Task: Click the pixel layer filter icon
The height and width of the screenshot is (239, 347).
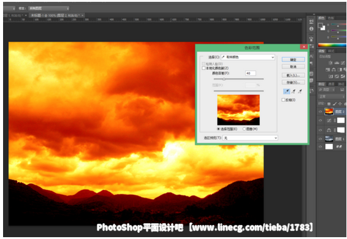Action: 342,89
